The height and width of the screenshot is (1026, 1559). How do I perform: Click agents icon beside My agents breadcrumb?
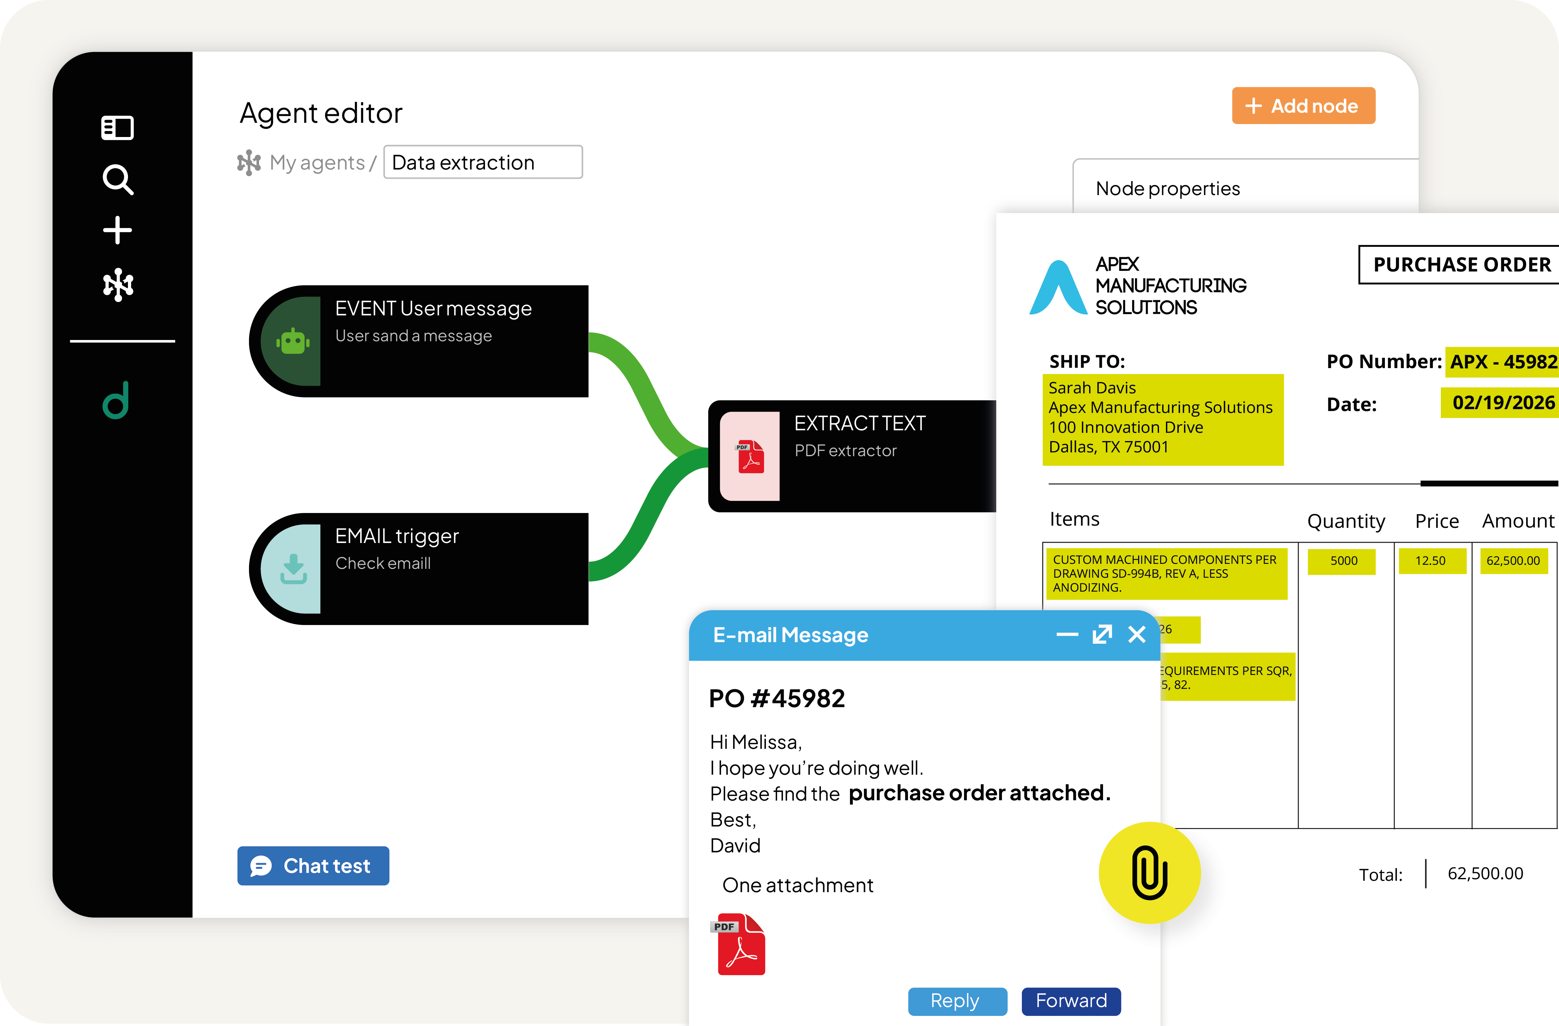[x=249, y=162]
